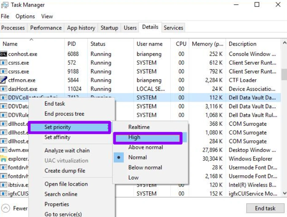Click the Task Manager title bar icon
The width and height of the screenshot is (287, 217).
(5, 5)
